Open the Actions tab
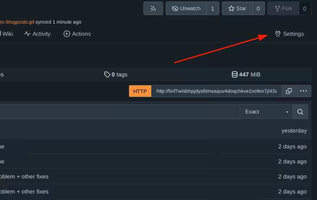This screenshot has width=317, height=200. (x=77, y=34)
